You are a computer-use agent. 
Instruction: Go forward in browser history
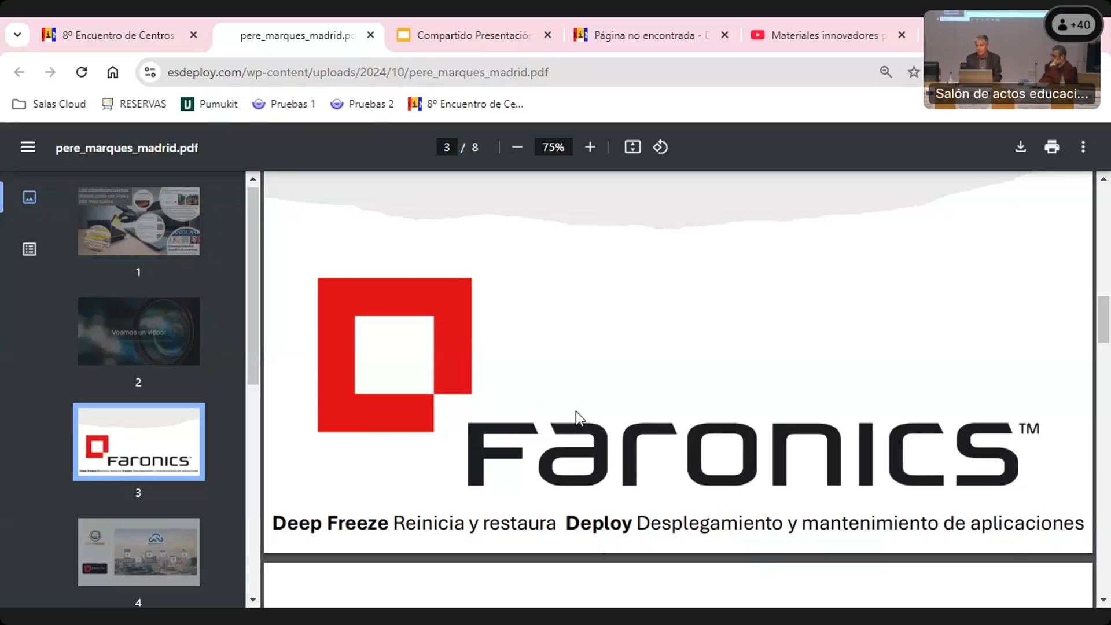point(50,72)
